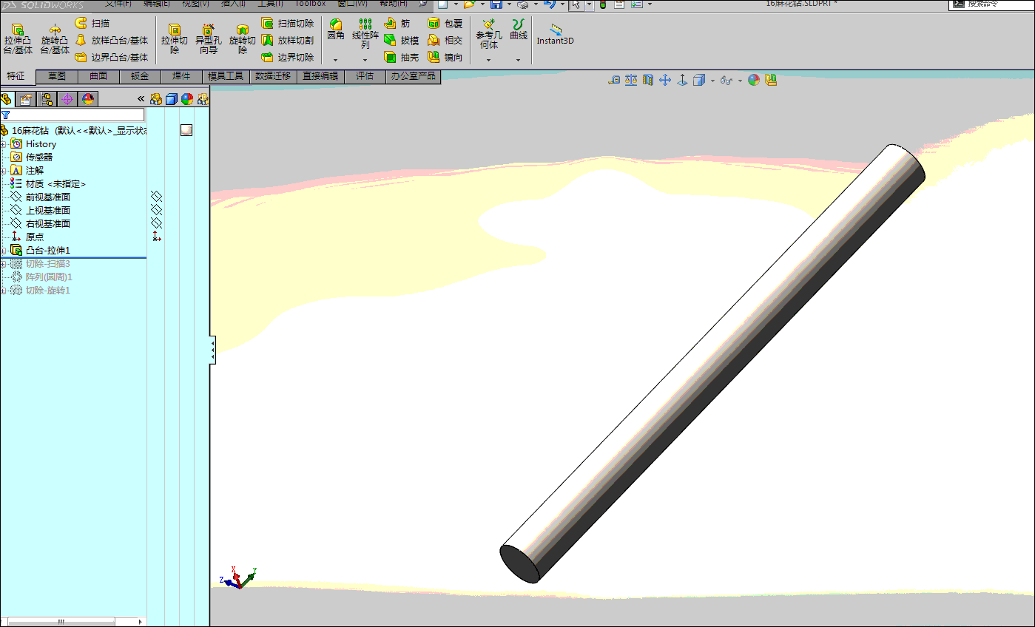Expand the 注解 annotations folder
Viewport: 1035px width, 627px height.
3,171
